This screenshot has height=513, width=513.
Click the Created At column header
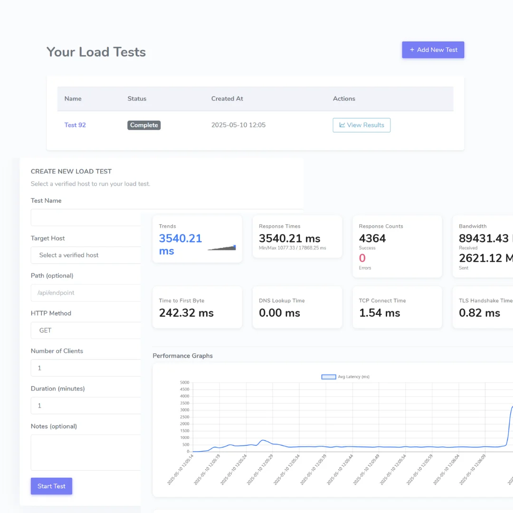(x=227, y=98)
